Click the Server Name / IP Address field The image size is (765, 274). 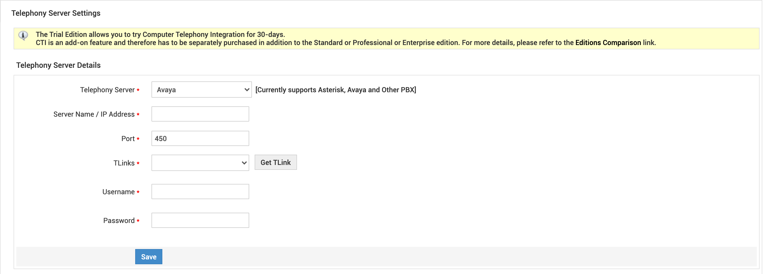200,114
